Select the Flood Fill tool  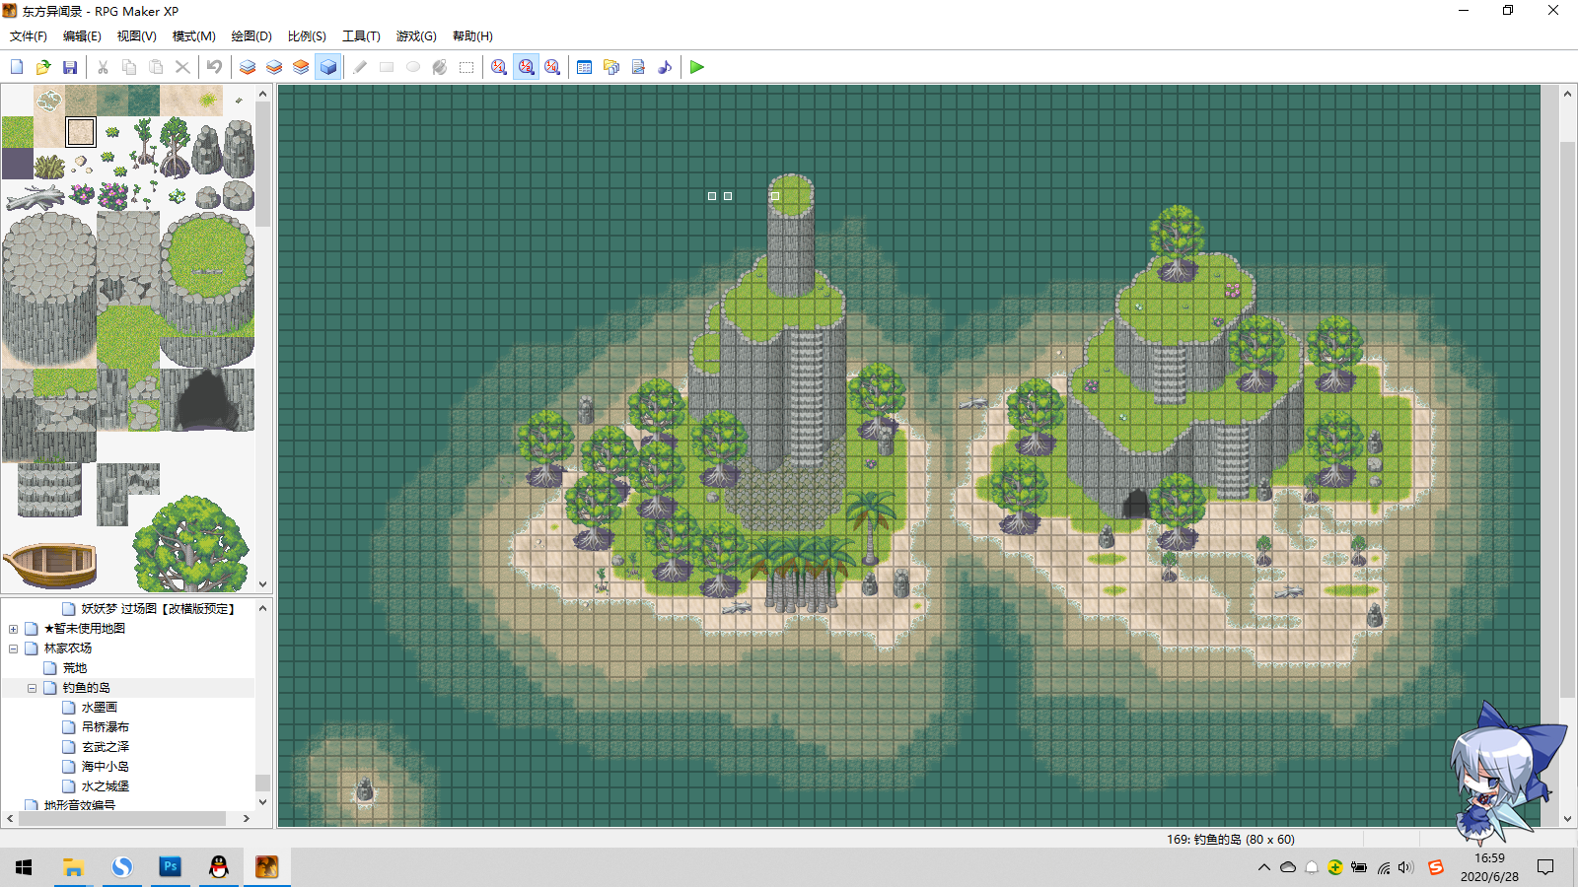pos(440,67)
